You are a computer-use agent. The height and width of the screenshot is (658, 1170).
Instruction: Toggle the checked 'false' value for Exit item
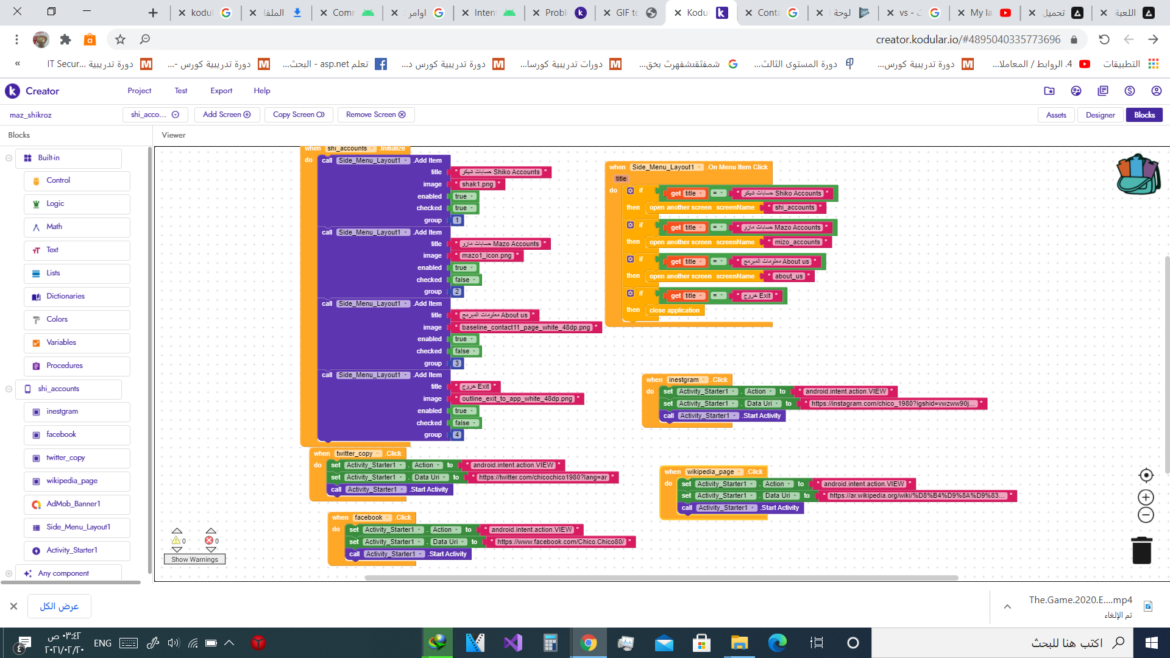(466, 423)
